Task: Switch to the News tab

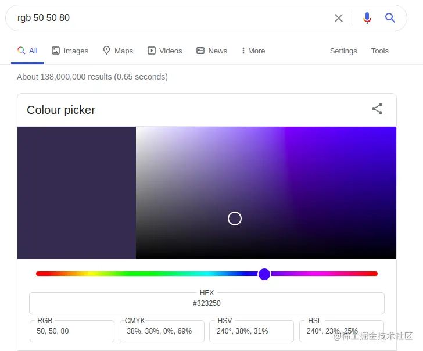Action: click(x=212, y=51)
